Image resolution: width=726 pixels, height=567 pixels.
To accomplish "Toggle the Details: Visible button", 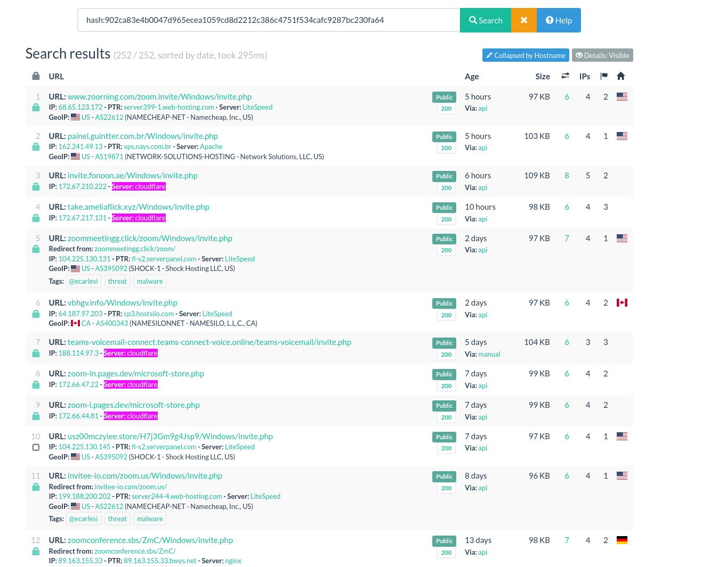I will coord(602,55).
